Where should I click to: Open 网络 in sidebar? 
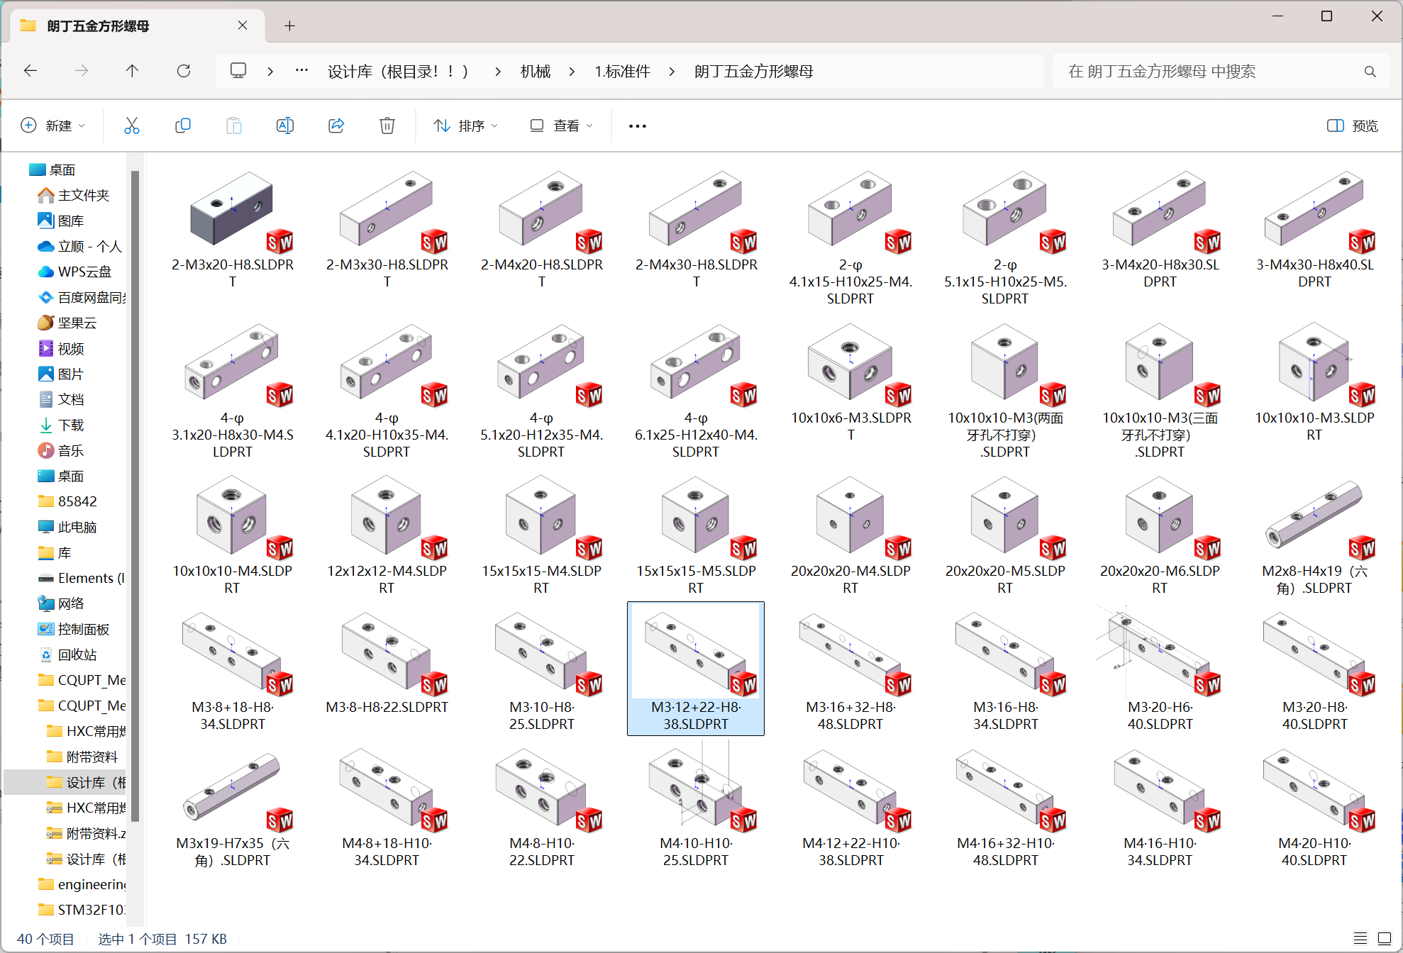click(61, 603)
